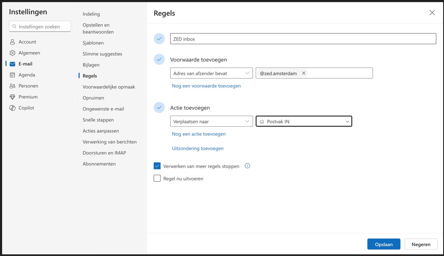Click the Premium diamond icon

click(12, 97)
